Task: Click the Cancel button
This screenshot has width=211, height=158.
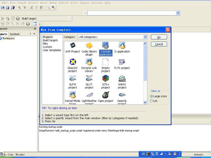Action: (159, 44)
